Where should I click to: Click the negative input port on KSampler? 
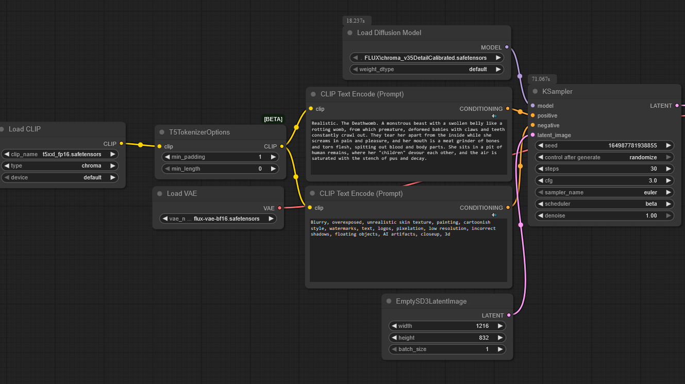pyautogui.click(x=532, y=125)
